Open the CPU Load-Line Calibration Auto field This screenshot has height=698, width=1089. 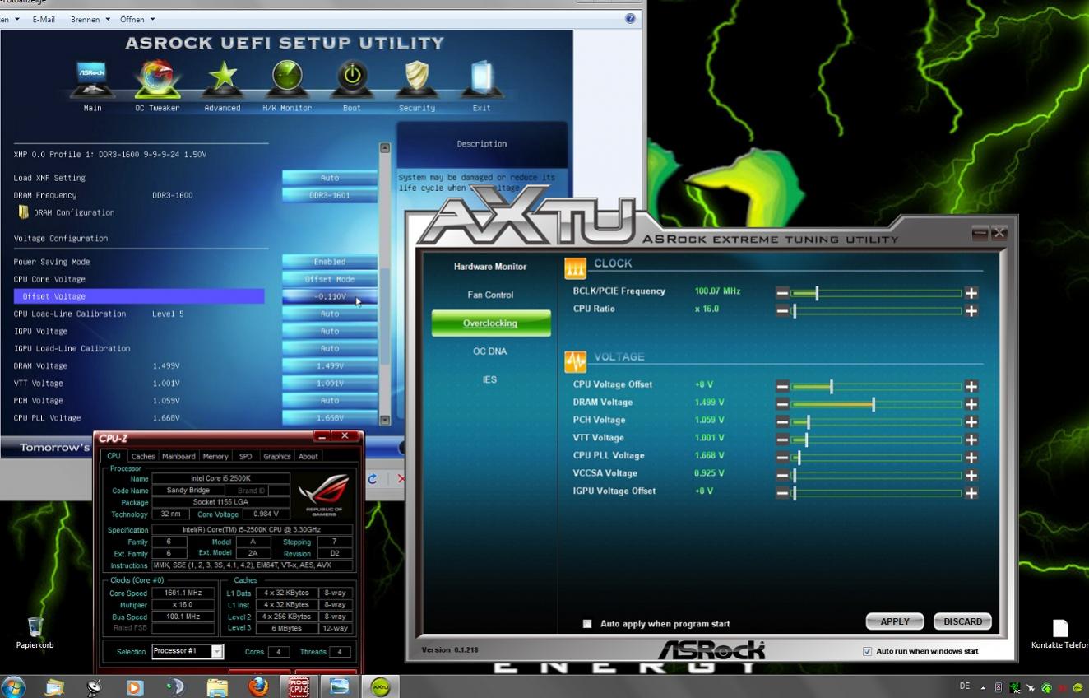pyautogui.click(x=330, y=314)
